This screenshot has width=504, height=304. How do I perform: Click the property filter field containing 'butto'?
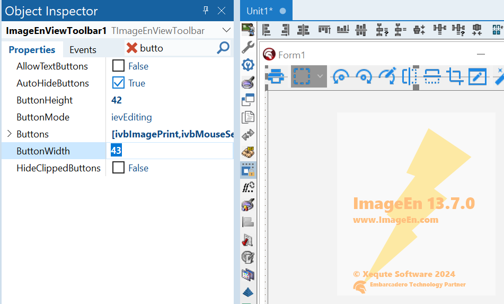[x=177, y=48]
